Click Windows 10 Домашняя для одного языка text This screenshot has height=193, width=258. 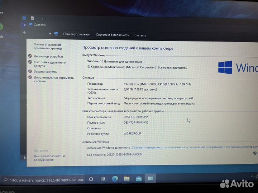115,61
